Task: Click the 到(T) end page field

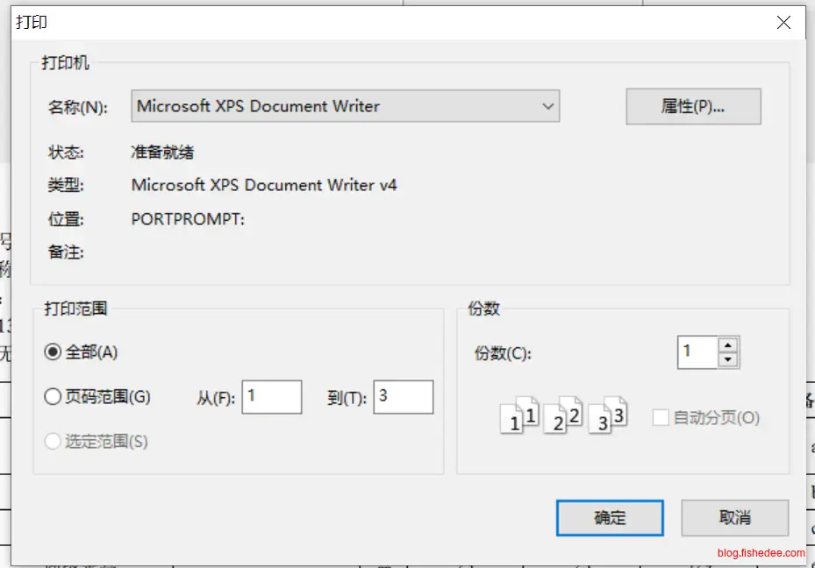Action: coord(403,397)
